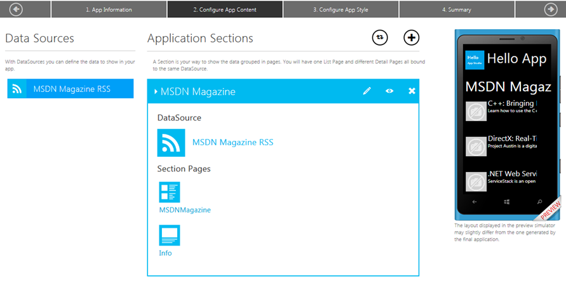
Task: Tap phone preview back arrow button
Action: (475, 202)
